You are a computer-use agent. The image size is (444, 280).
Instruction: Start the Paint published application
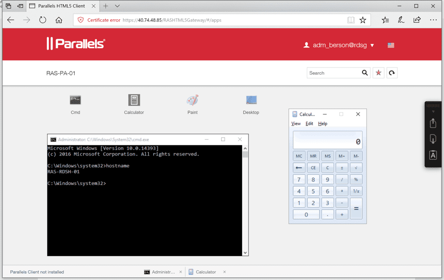[193, 100]
